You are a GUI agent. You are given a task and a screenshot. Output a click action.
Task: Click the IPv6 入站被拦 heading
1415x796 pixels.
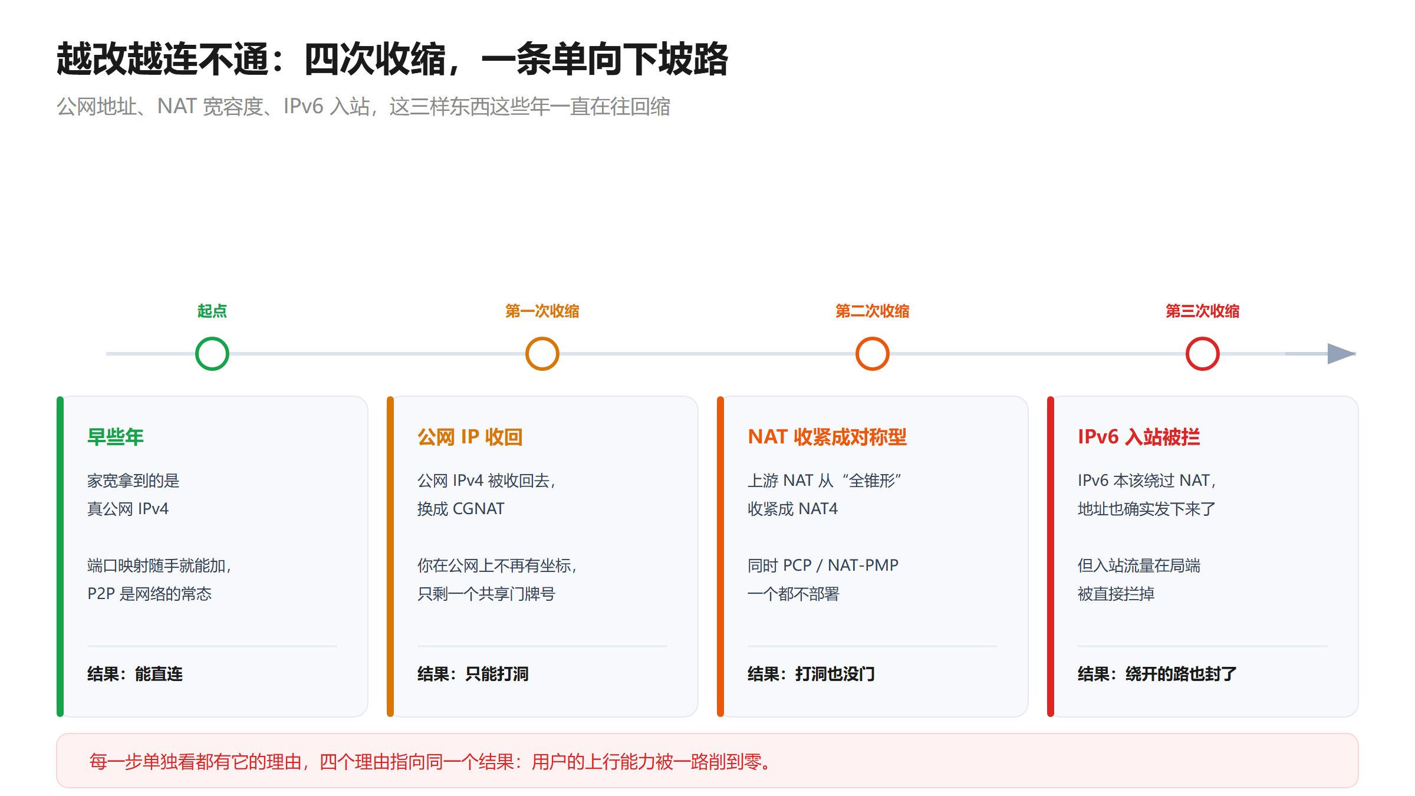point(1139,437)
